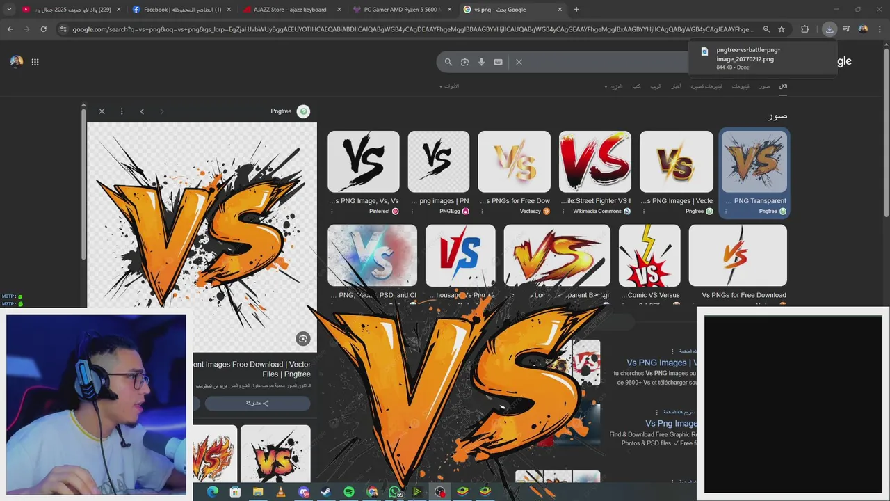This screenshot has width=890, height=501.
Task: Open Microsoft Store from taskbar
Action: [235, 492]
